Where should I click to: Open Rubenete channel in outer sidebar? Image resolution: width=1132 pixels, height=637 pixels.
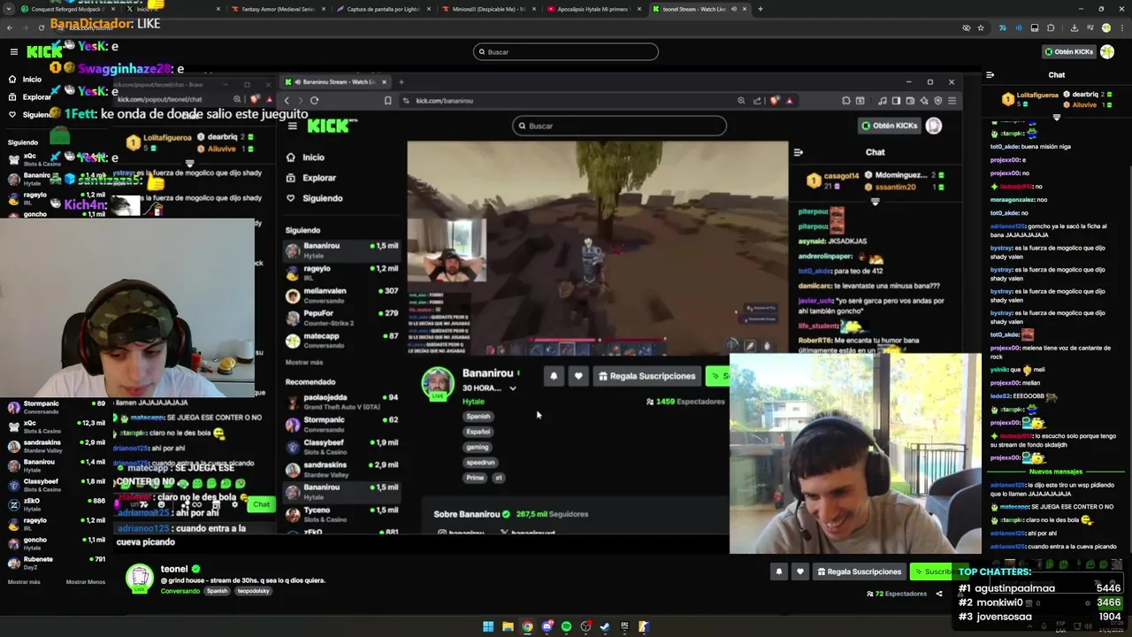click(x=55, y=563)
